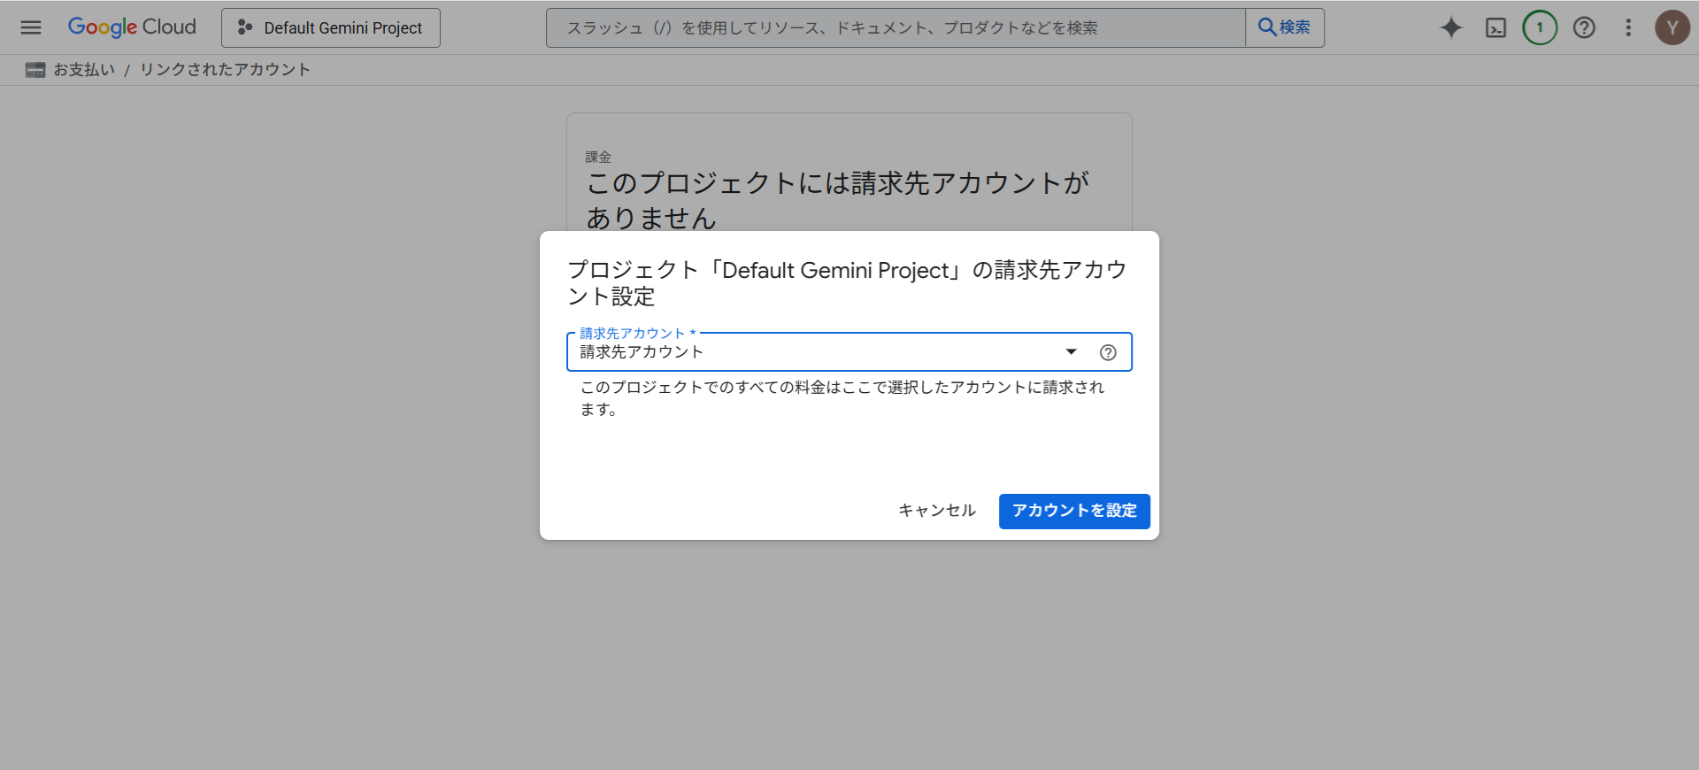Focus the resource search input field
This screenshot has height=770, width=1699.
pyautogui.click(x=894, y=28)
